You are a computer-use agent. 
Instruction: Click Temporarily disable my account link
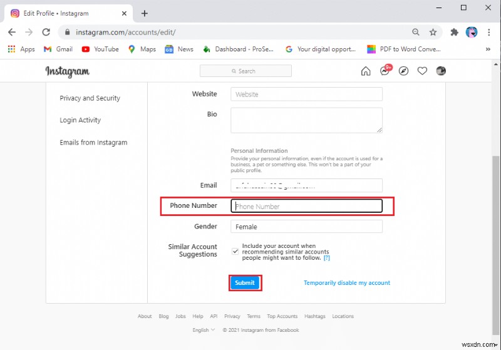click(347, 282)
